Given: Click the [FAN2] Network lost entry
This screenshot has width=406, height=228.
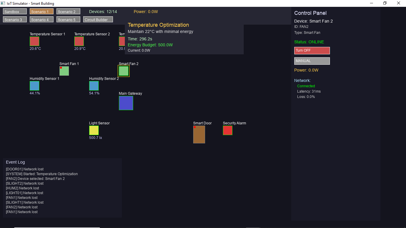Looking at the screenshot, I should pos(22,207).
